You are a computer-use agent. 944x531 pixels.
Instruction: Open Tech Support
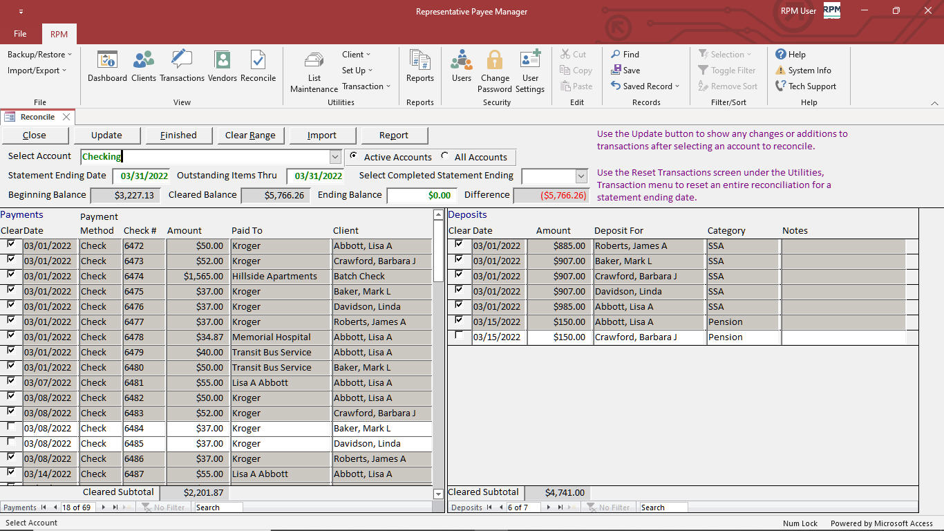[x=806, y=86]
